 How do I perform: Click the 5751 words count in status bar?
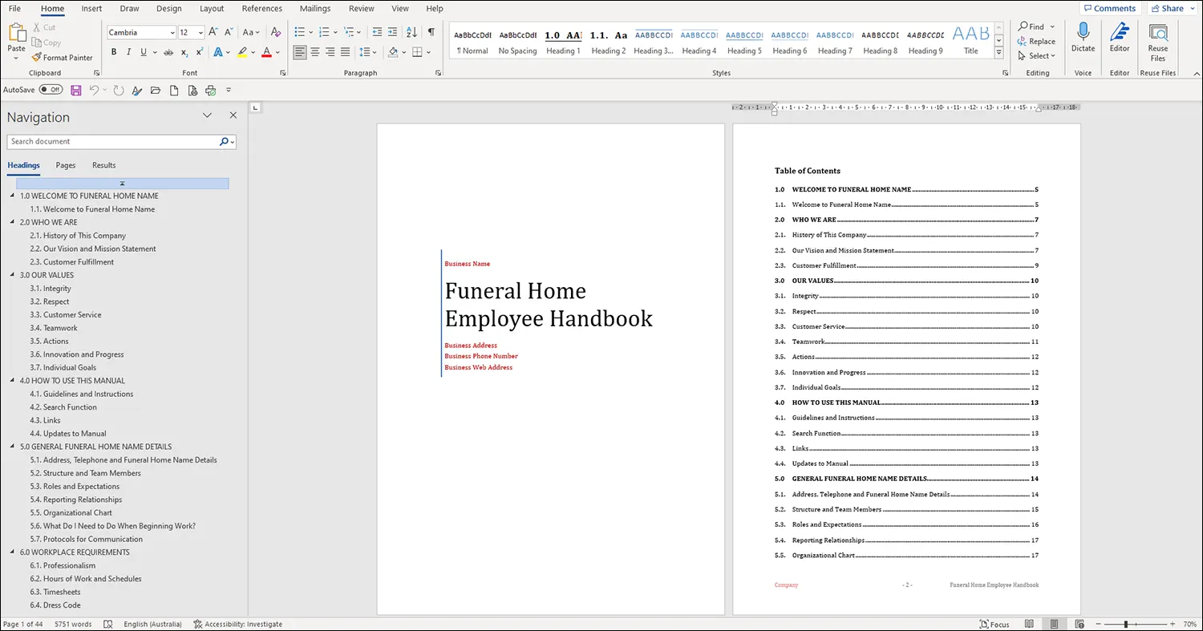click(x=73, y=624)
